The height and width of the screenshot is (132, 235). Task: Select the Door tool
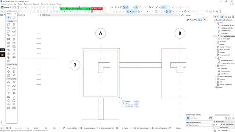[x=14, y=39]
